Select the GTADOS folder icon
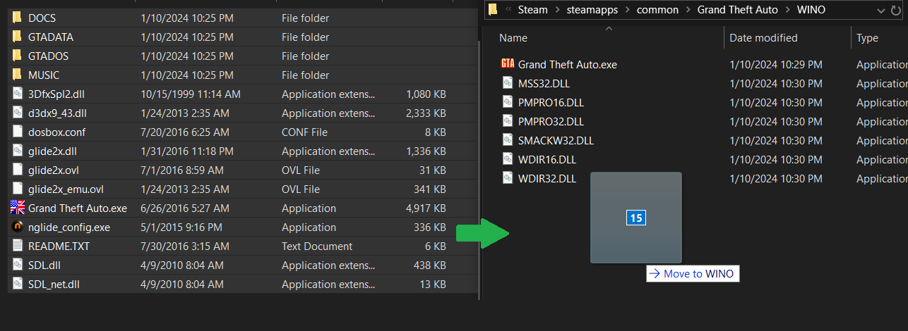The image size is (908, 331). point(18,56)
